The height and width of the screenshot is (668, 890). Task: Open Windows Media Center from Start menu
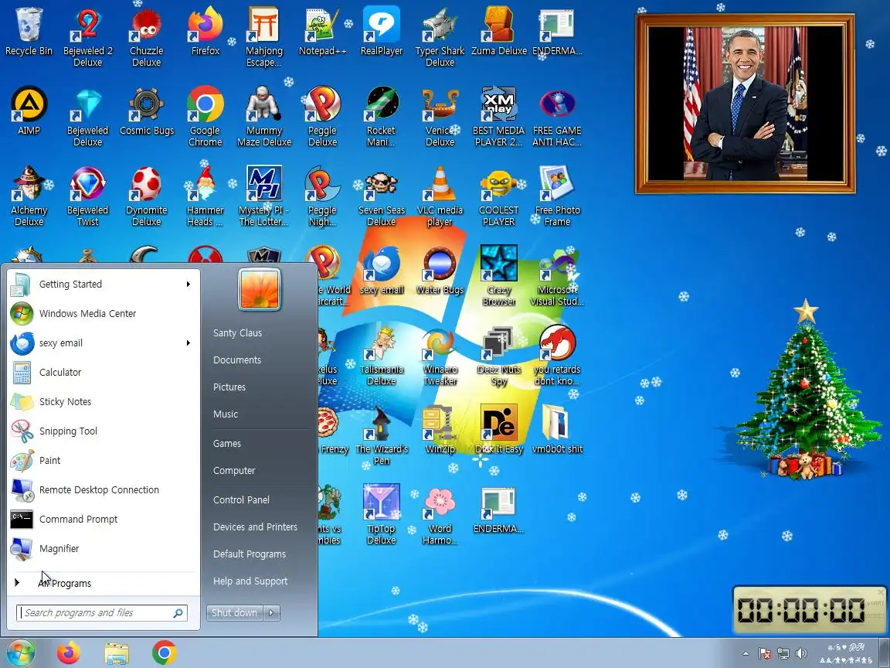[102, 314]
